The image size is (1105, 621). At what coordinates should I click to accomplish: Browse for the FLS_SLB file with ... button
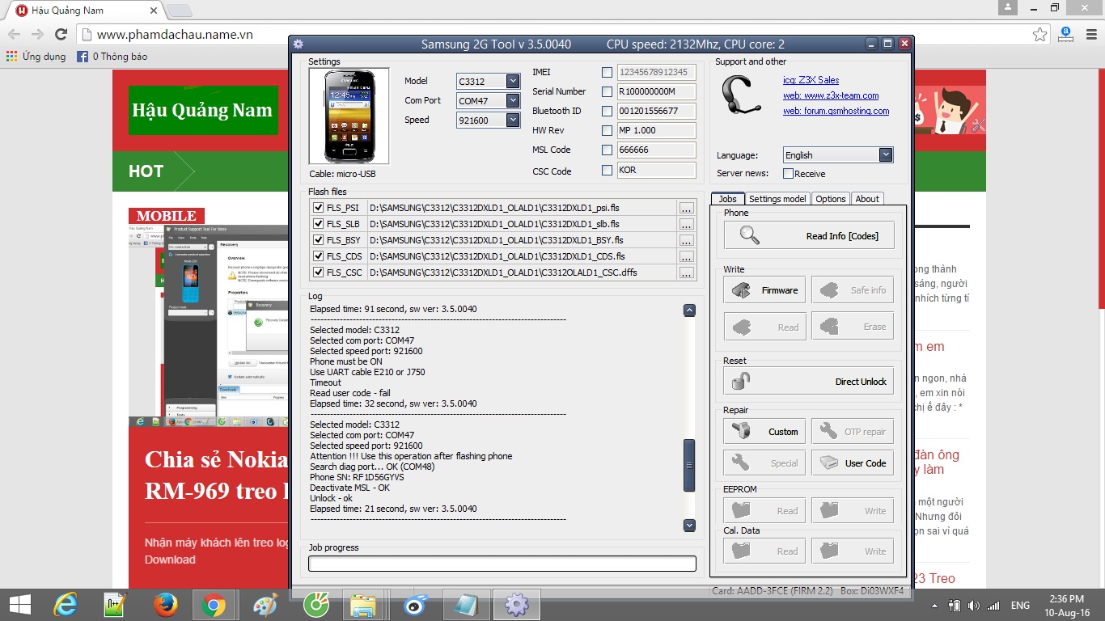pyautogui.click(x=687, y=224)
